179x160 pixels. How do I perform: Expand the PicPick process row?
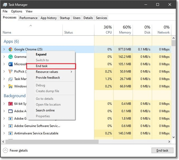(x=4, y=72)
